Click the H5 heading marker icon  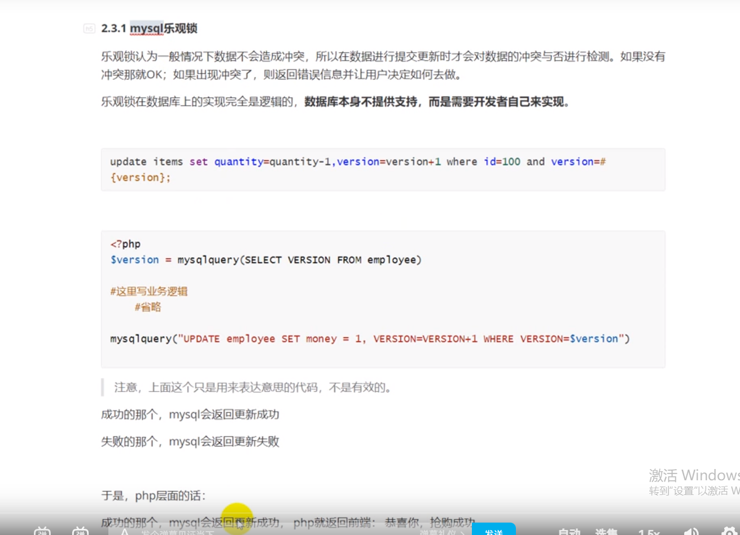pyautogui.click(x=89, y=28)
